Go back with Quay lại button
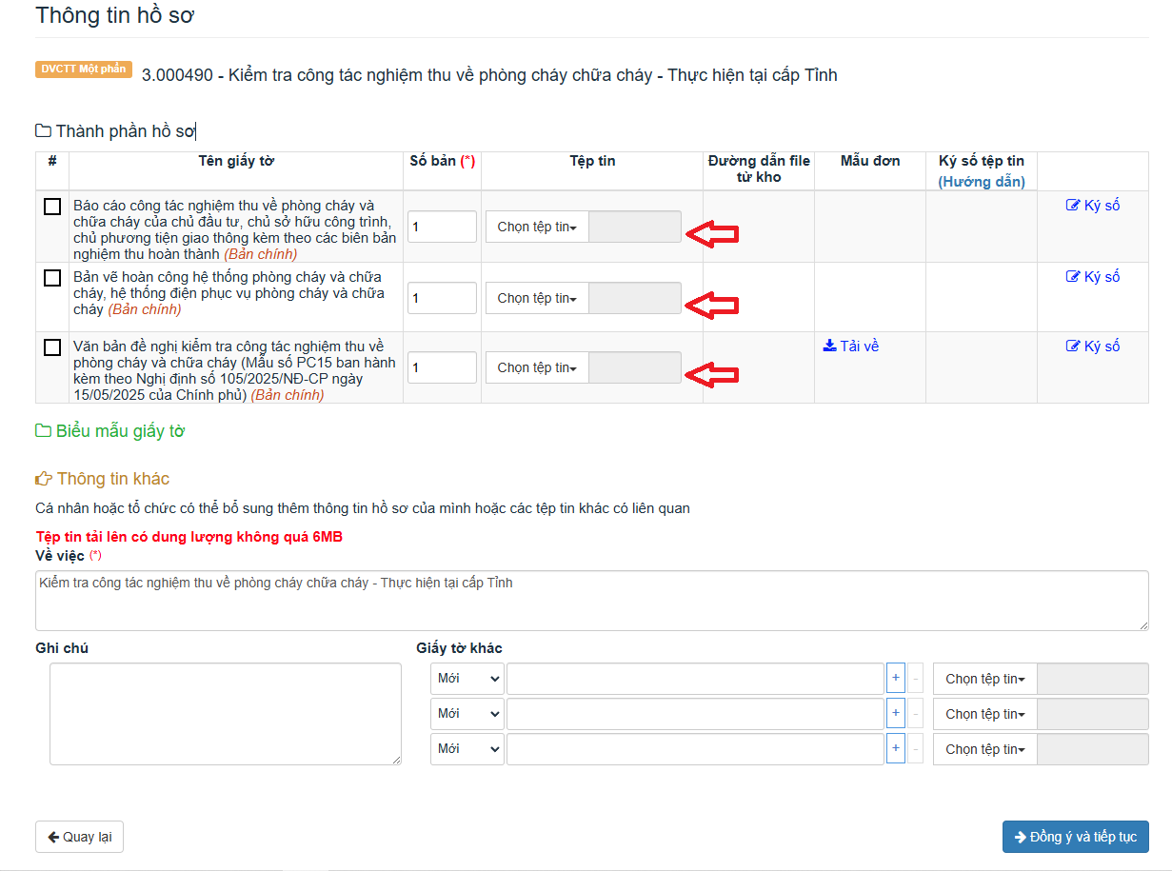1172x871 pixels. [x=79, y=837]
